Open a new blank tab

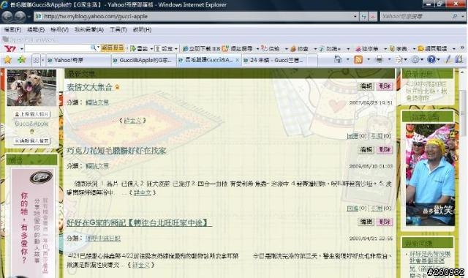pyautogui.click(x=312, y=60)
